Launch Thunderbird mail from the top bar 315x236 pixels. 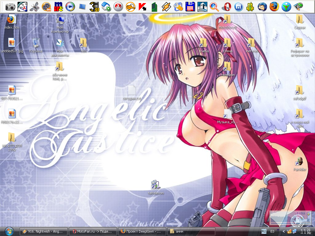pyautogui.click(x=262, y=7)
